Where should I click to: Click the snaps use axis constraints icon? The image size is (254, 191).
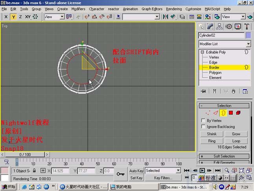35,17
